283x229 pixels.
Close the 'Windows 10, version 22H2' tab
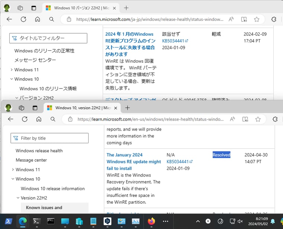(116, 108)
